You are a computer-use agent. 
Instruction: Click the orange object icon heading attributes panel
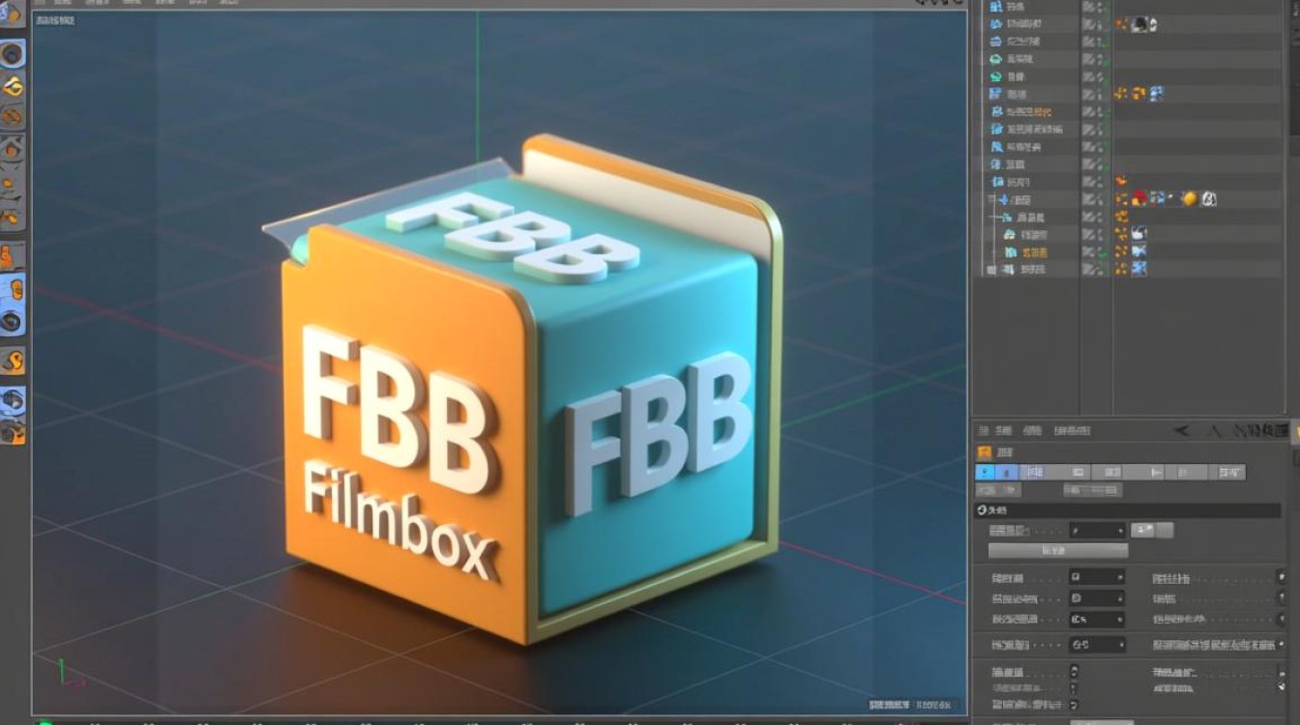pyautogui.click(x=984, y=451)
